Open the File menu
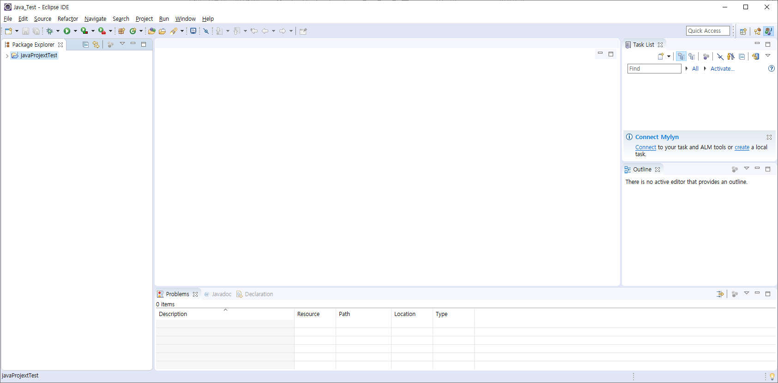The height and width of the screenshot is (383, 778). point(8,19)
